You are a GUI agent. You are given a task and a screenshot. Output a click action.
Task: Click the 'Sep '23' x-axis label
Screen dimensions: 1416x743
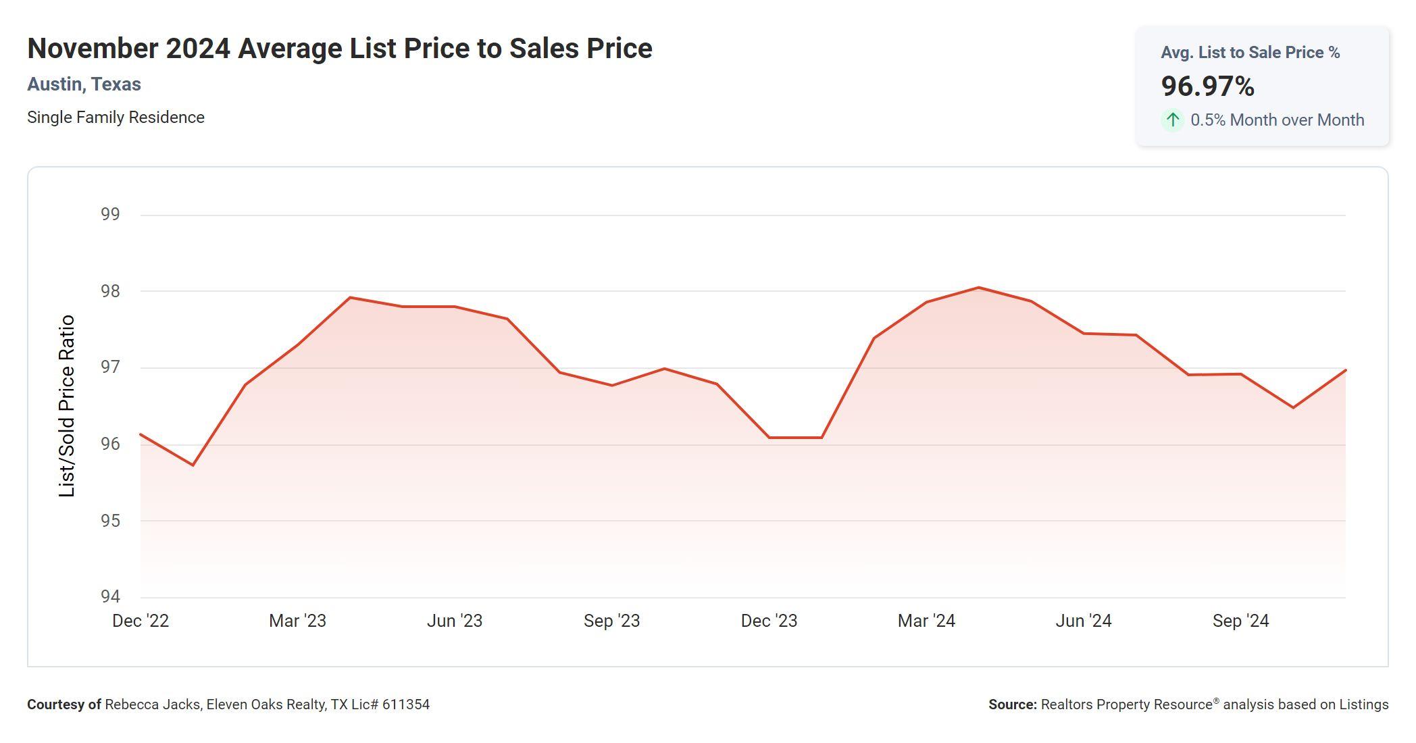pyautogui.click(x=611, y=621)
